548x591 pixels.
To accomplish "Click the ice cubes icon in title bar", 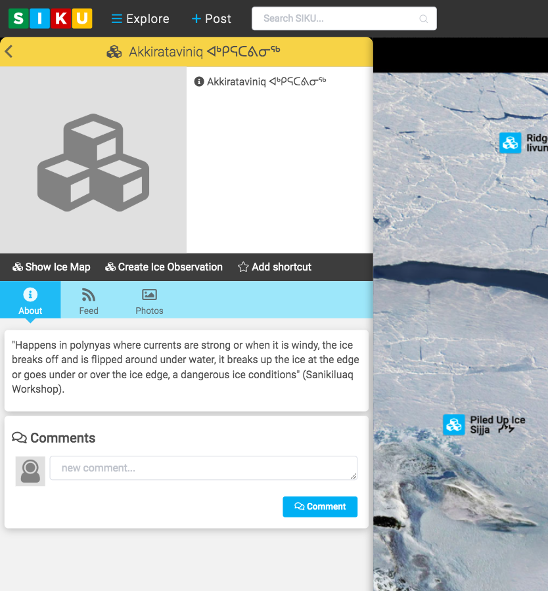I will [x=114, y=52].
